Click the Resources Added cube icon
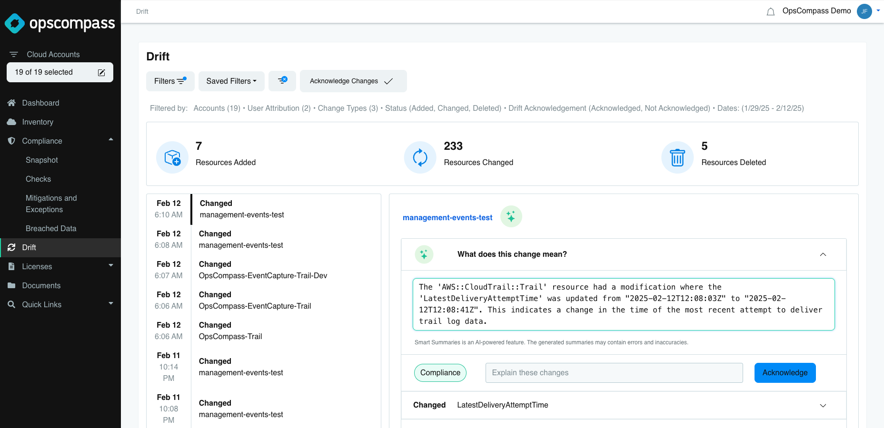 point(172,157)
